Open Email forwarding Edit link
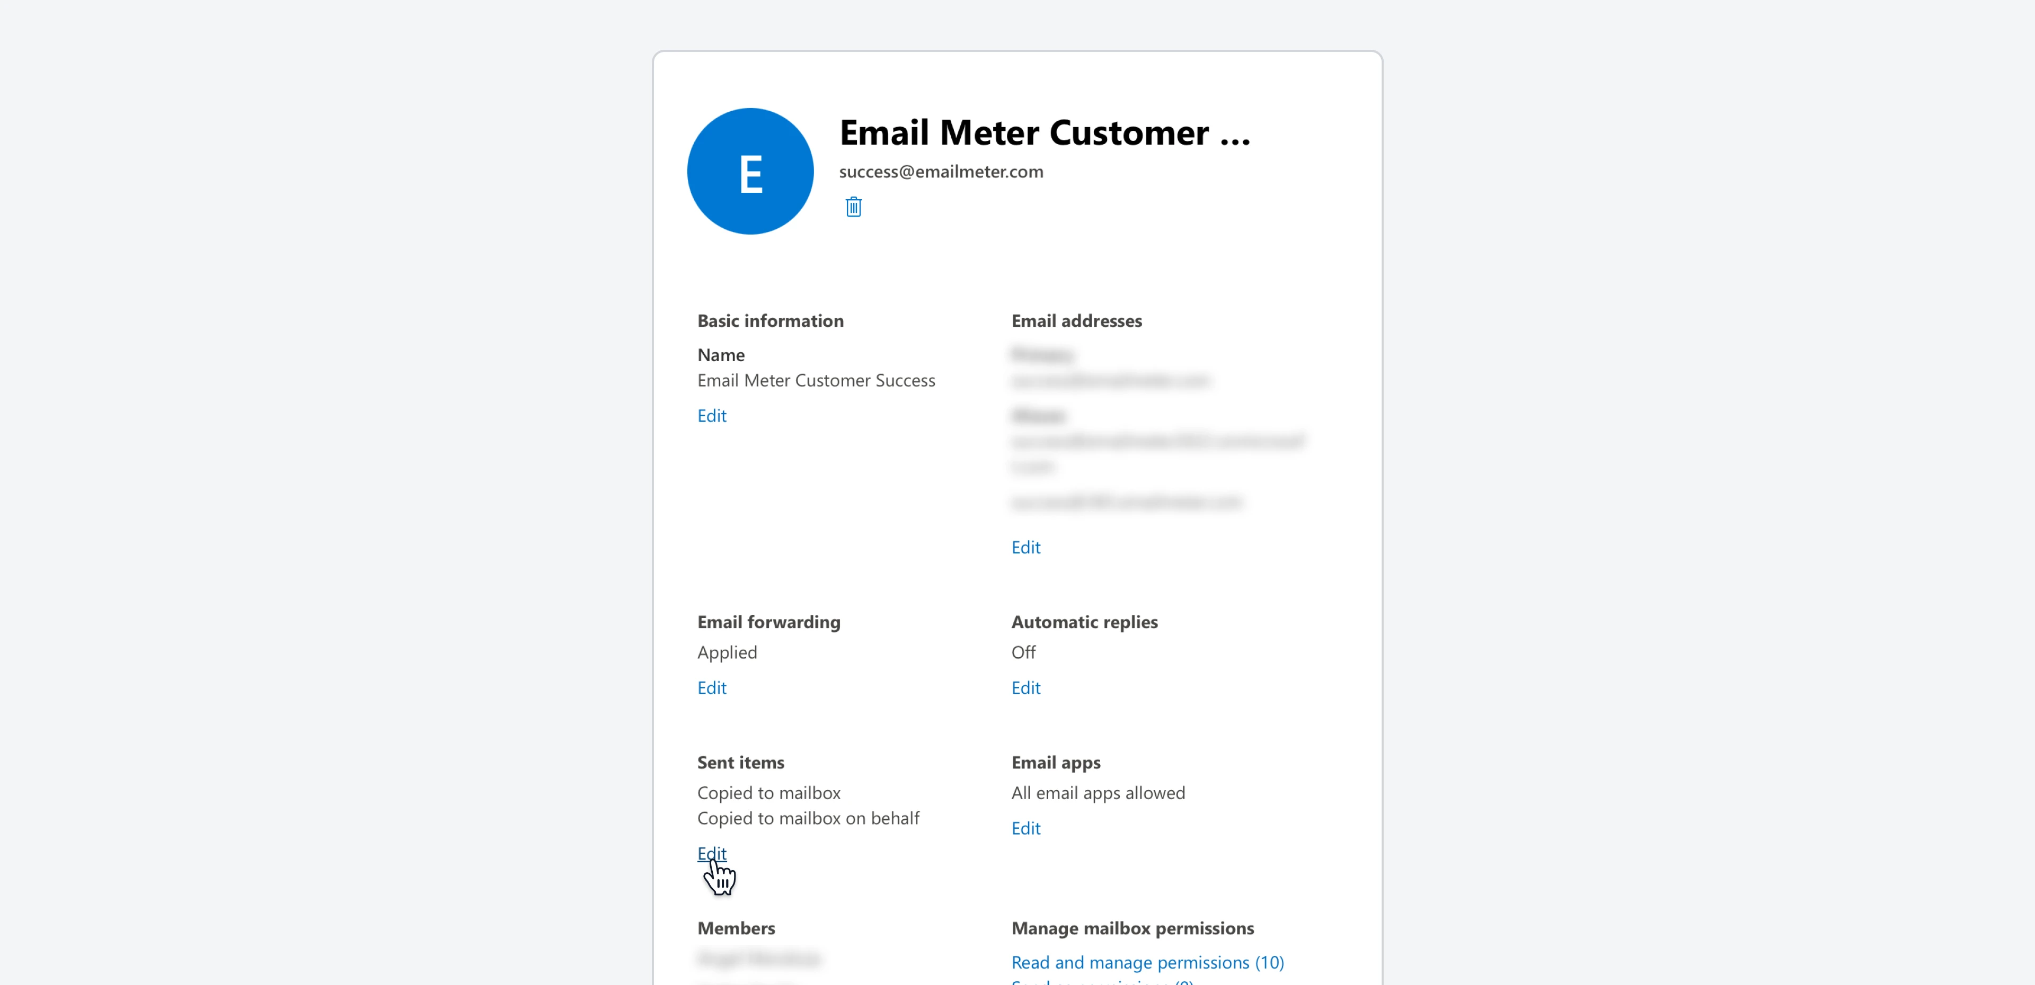 coord(711,687)
